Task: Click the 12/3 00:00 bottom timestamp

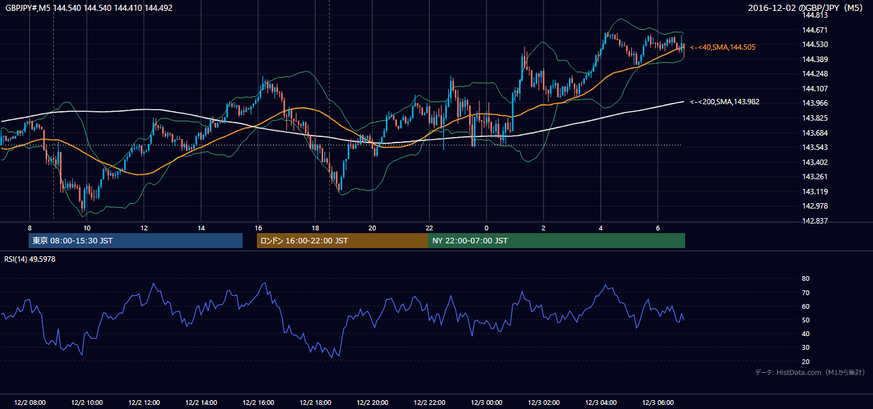Action: (486, 402)
